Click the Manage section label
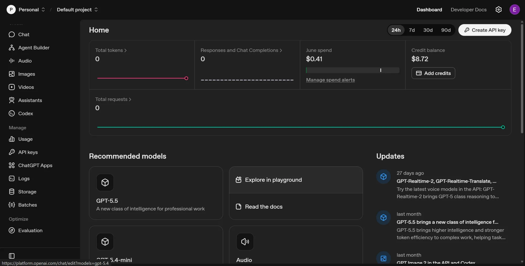Image resolution: width=525 pixels, height=266 pixels. tap(18, 128)
